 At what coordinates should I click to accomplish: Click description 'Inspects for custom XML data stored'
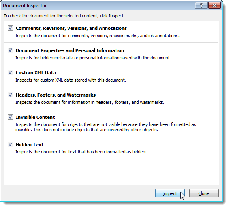point(71,80)
